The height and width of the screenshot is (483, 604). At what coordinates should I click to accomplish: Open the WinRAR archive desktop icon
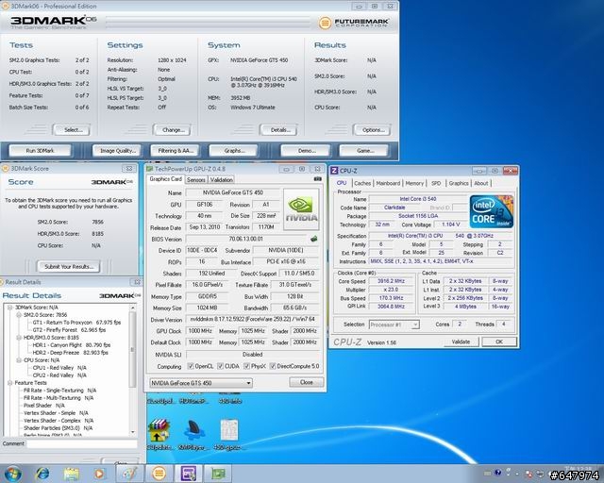click(159, 430)
